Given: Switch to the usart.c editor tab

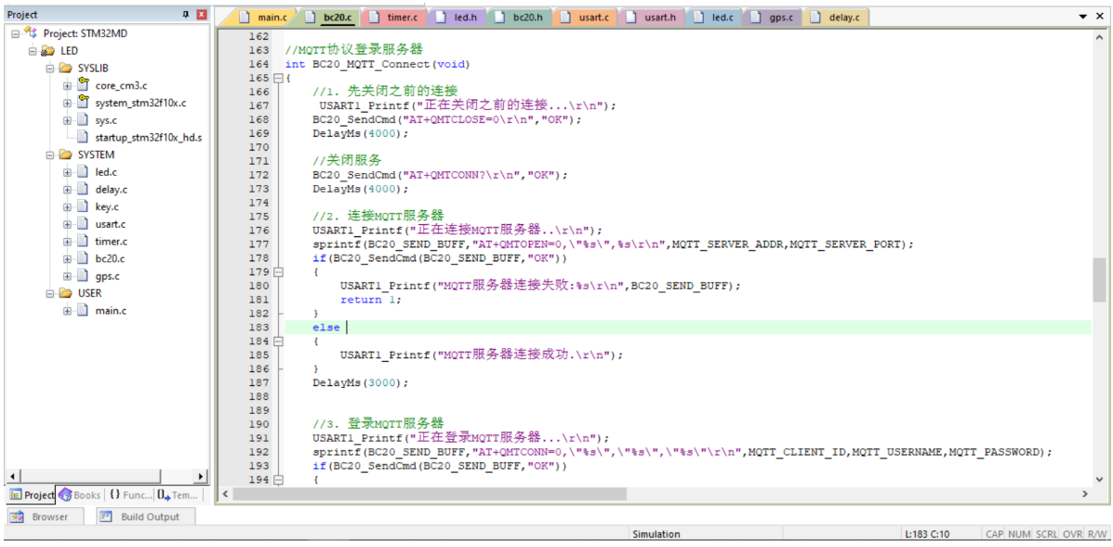Looking at the screenshot, I should [x=586, y=17].
